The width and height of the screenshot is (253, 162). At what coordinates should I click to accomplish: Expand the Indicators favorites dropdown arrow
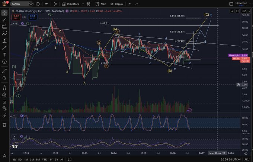tap(83, 4)
